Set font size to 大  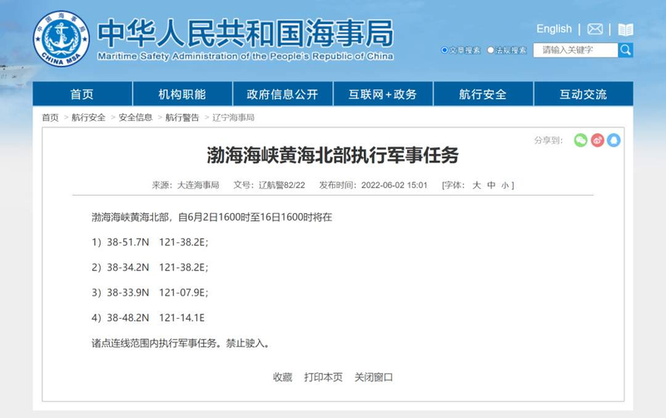pyautogui.click(x=476, y=185)
